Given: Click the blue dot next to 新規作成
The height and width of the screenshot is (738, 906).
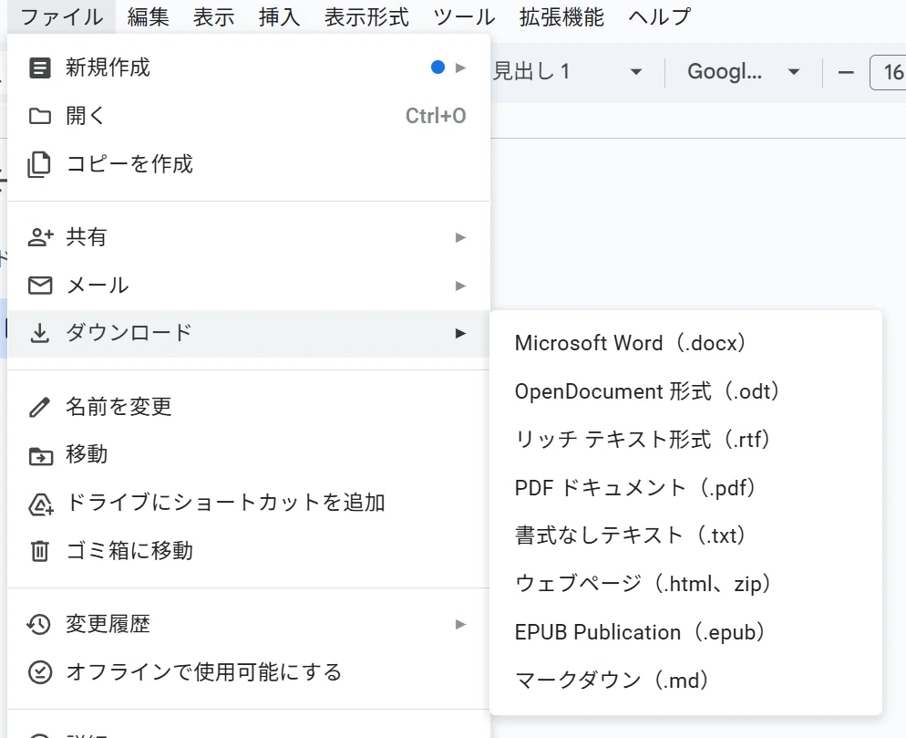Looking at the screenshot, I should click(x=438, y=68).
